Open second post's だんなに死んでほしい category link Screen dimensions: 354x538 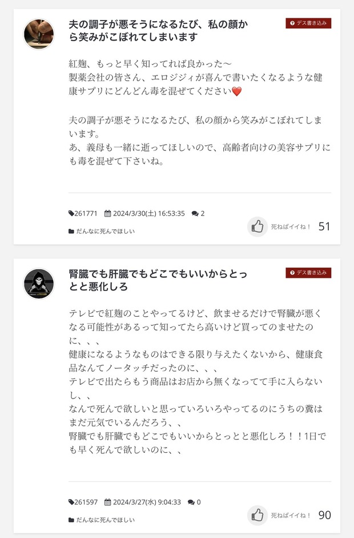click(105, 520)
